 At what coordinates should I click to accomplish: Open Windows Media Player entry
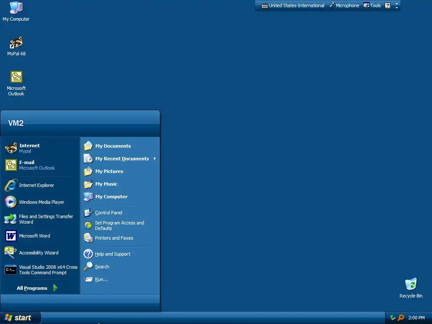click(40, 202)
